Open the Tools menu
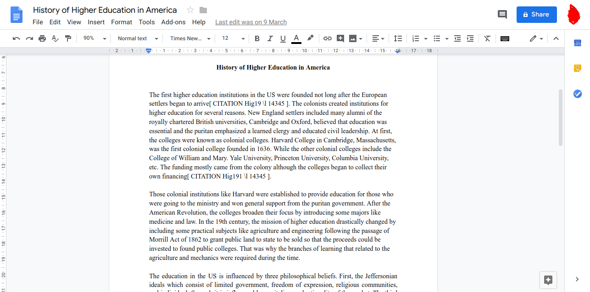590x292 pixels. (147, 22)
